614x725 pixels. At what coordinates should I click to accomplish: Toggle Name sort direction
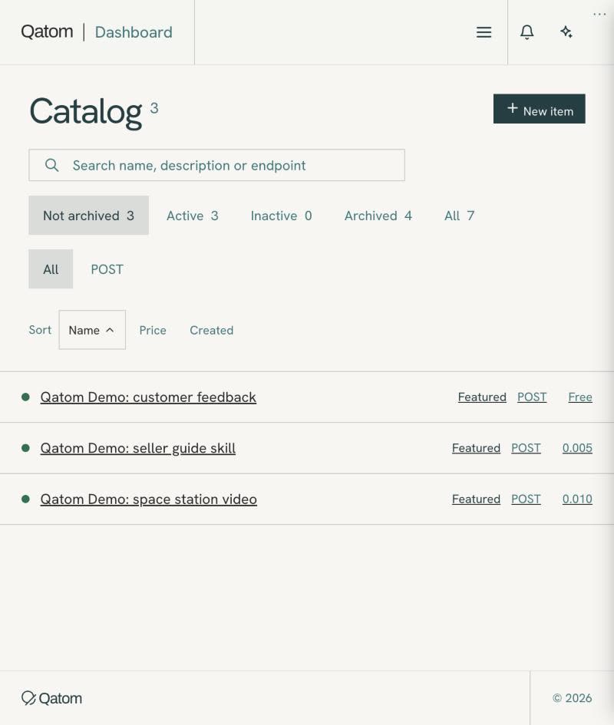tap(92, 330)
